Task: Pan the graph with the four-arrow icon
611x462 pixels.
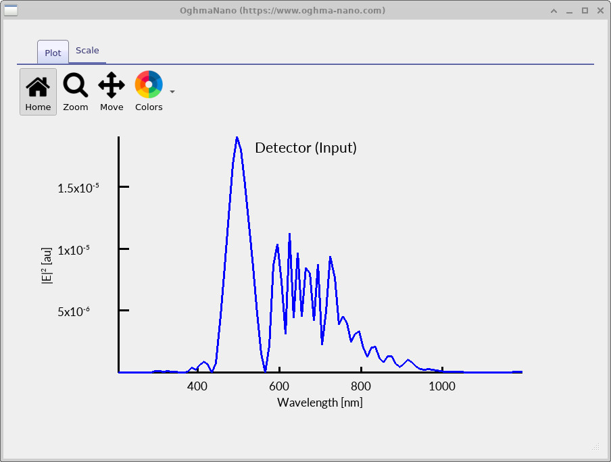Action: [111, 86]
